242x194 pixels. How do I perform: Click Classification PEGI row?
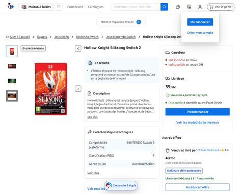(122, 156)
